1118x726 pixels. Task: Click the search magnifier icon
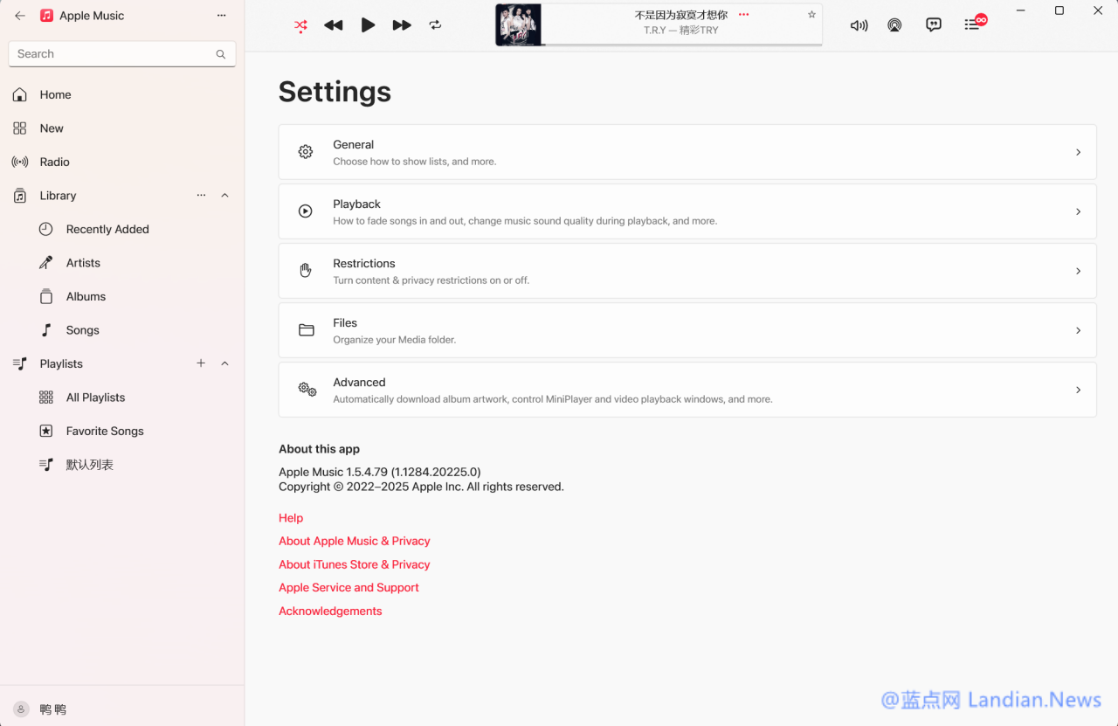[x=221, y=54]
